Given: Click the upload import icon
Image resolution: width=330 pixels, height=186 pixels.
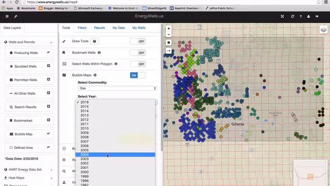Looking at the screenshot, I should click(64, 182).
